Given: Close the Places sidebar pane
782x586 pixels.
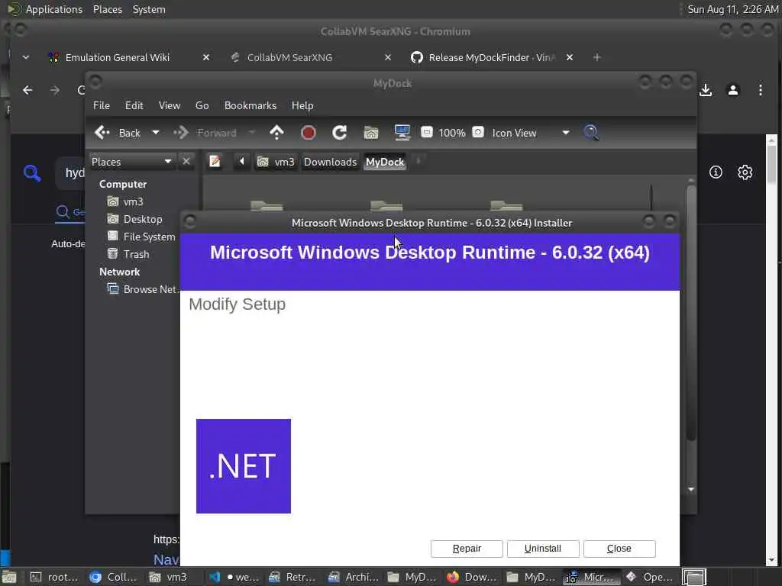Looking at the screenshot, I should click(186, 162).
